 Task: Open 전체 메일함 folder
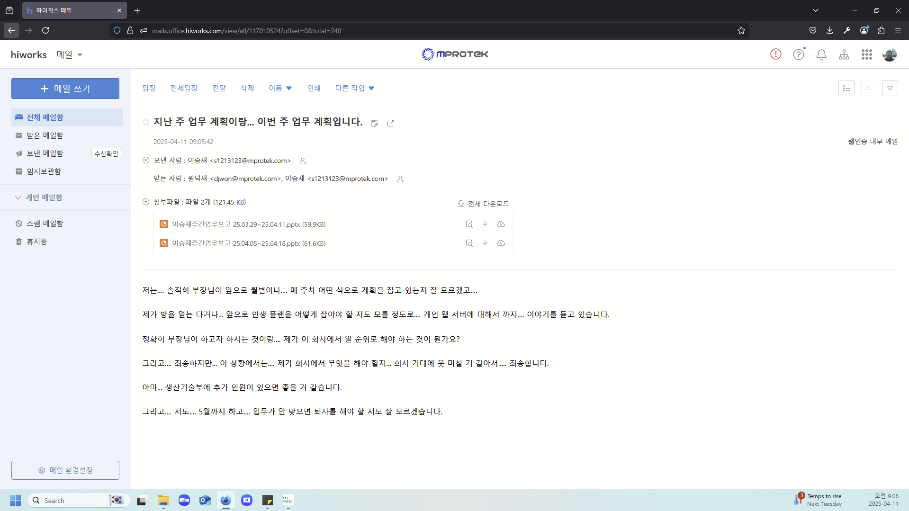(x=67, y=117)
